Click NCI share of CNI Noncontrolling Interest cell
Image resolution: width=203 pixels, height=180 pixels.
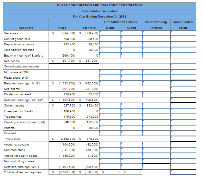[156, 72]
